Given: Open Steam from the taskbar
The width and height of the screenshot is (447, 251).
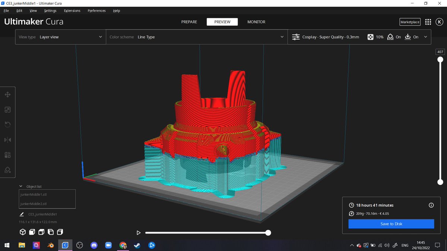Looking at the screenshot, I should tap(137, 245).
